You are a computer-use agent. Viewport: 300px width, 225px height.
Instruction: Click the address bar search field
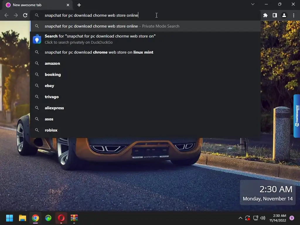coord(145,15)
